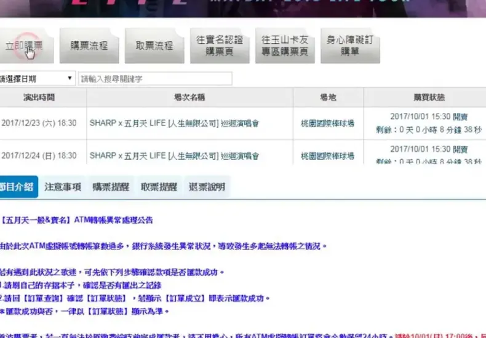Viewport: 486px width, 338px height.
Task: Switch to the 退票說明 tab
Action: tap(207, 187)
